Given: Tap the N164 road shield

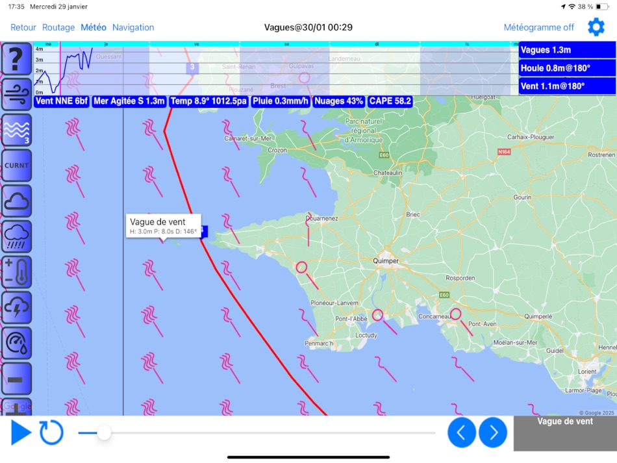Looking at the screenshot, I should click(x=504, y=152).
